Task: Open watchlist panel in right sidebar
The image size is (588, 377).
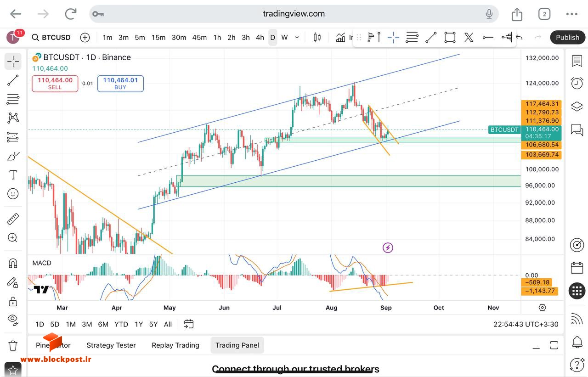Action: (577, 61)
